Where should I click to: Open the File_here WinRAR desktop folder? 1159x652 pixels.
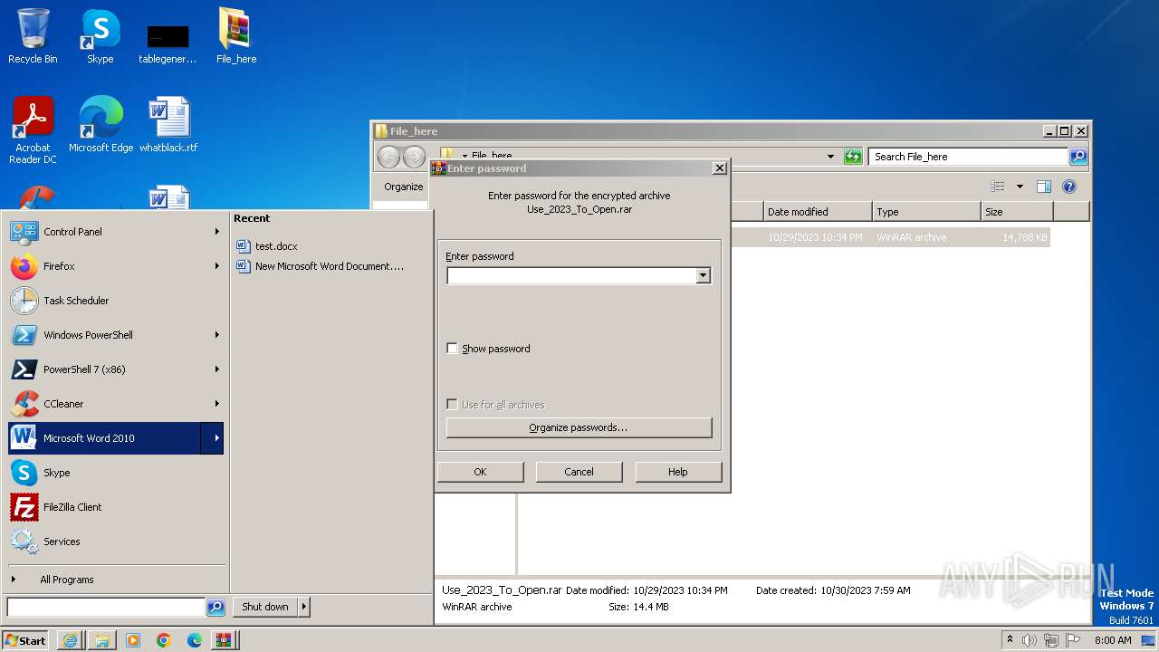[236, 36]
